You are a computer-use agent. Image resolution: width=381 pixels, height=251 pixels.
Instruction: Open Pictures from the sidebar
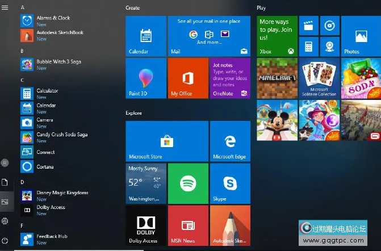tap(5, 202)
